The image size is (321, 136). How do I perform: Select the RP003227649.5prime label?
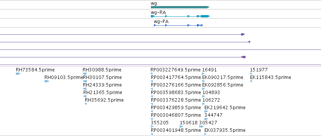[x=175, y=70]
